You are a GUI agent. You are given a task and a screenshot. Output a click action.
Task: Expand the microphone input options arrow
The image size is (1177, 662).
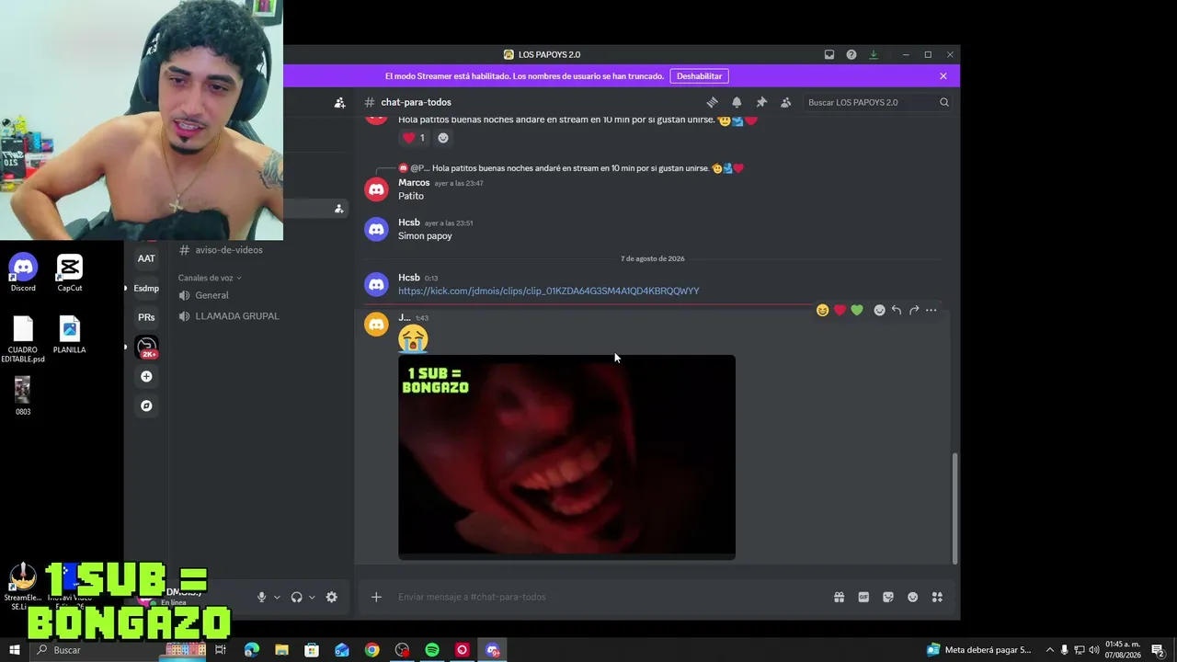pyautogui.click(x=277, y=597)
